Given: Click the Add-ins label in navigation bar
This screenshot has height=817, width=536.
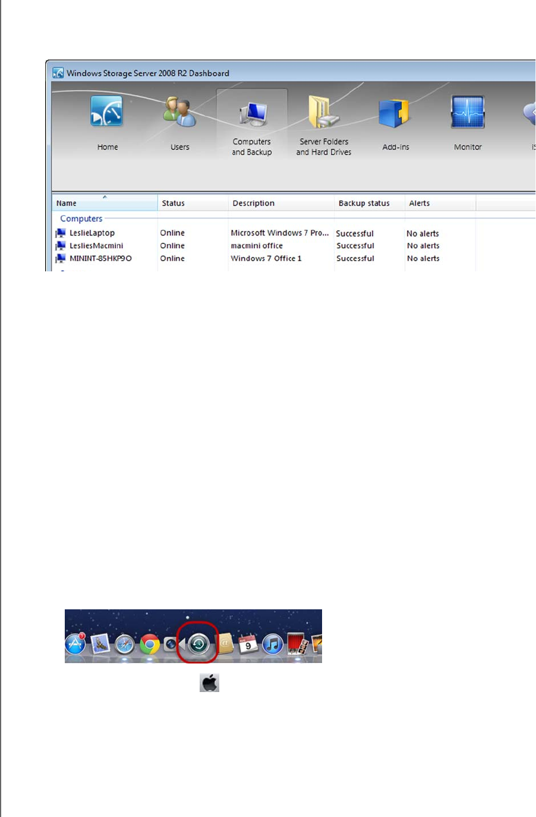Looking at the screenshot, I should point(396,147).
